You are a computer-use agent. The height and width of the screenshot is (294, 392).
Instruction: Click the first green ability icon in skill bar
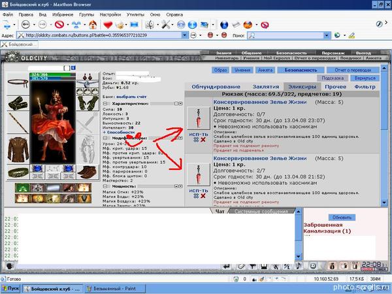[x=22, y=188]
